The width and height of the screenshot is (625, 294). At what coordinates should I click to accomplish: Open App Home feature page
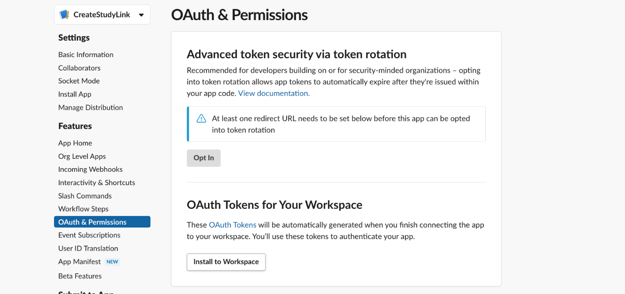pyautogui.click(x=75, y=143)
